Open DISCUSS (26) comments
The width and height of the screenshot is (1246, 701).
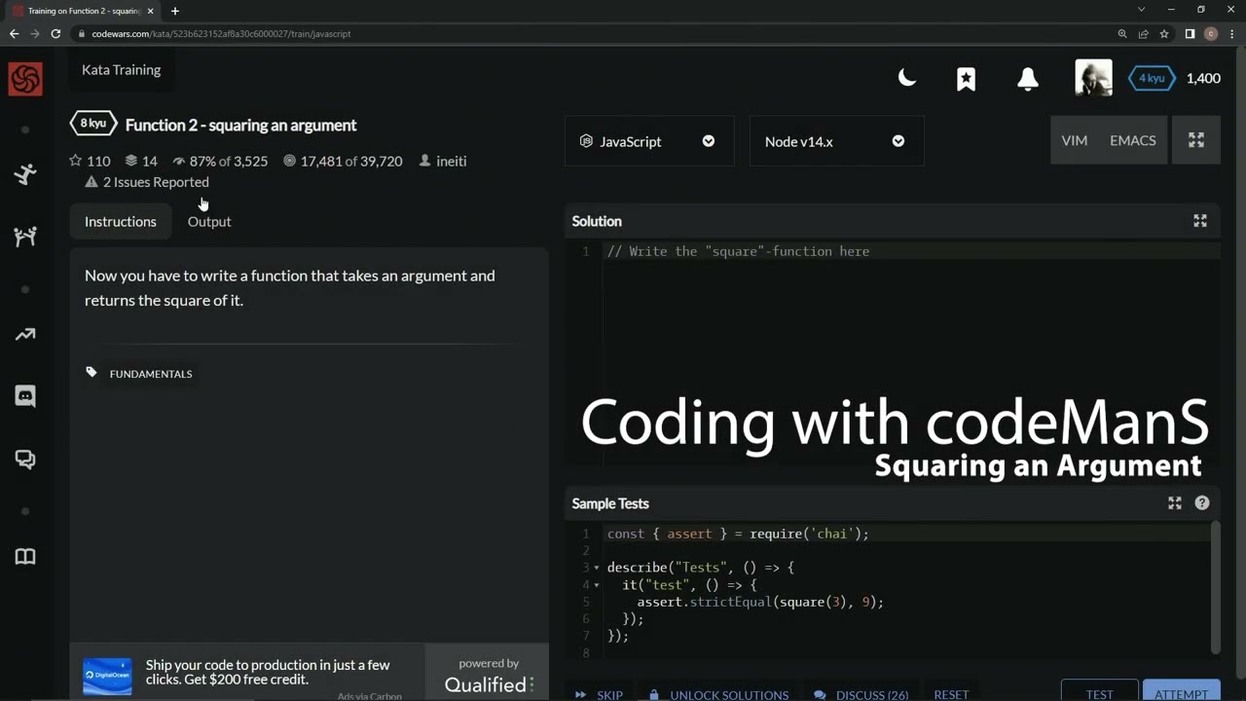click(861, 694)
